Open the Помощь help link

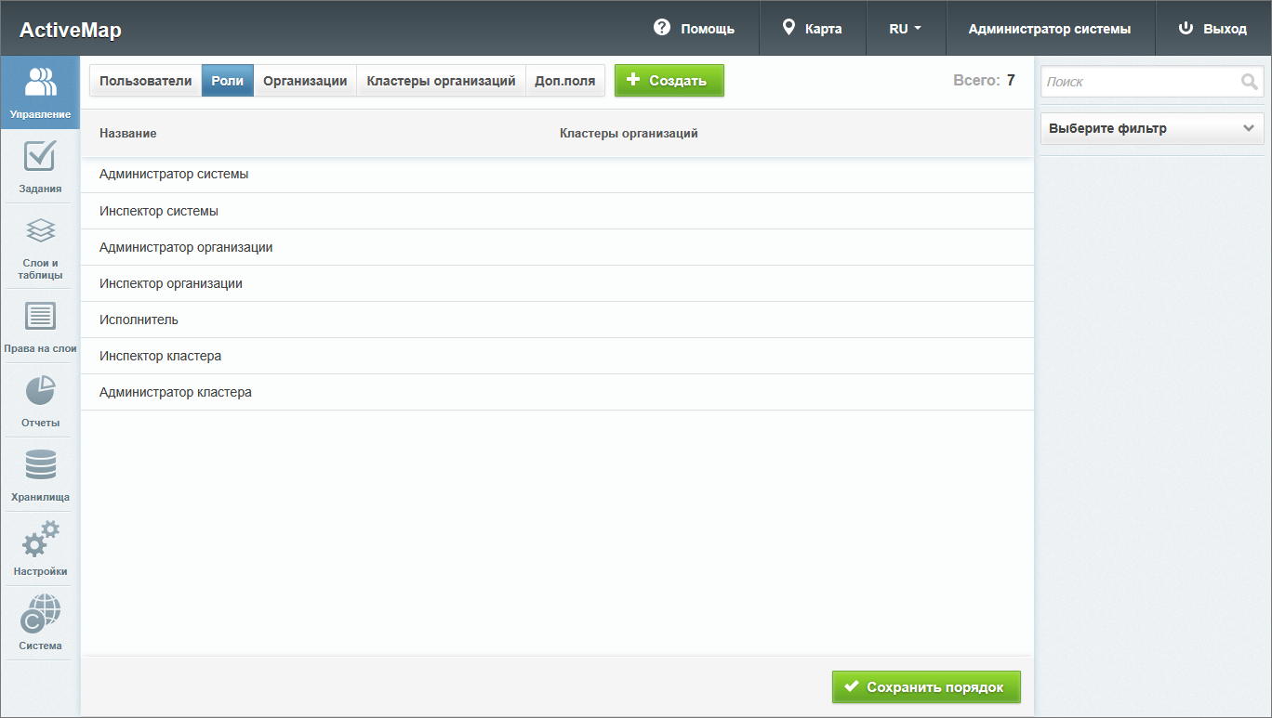pyautogui.click(x=694, y=29)
